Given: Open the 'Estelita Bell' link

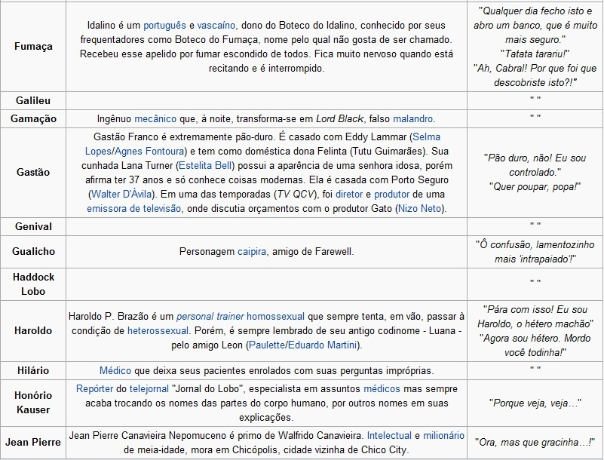Looking at the screenshot, I should click(205, 166).
